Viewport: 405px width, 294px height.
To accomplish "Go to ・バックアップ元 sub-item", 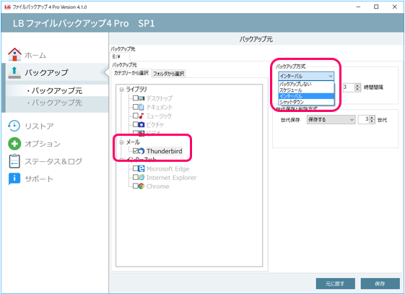I will (x=54, y=90).
